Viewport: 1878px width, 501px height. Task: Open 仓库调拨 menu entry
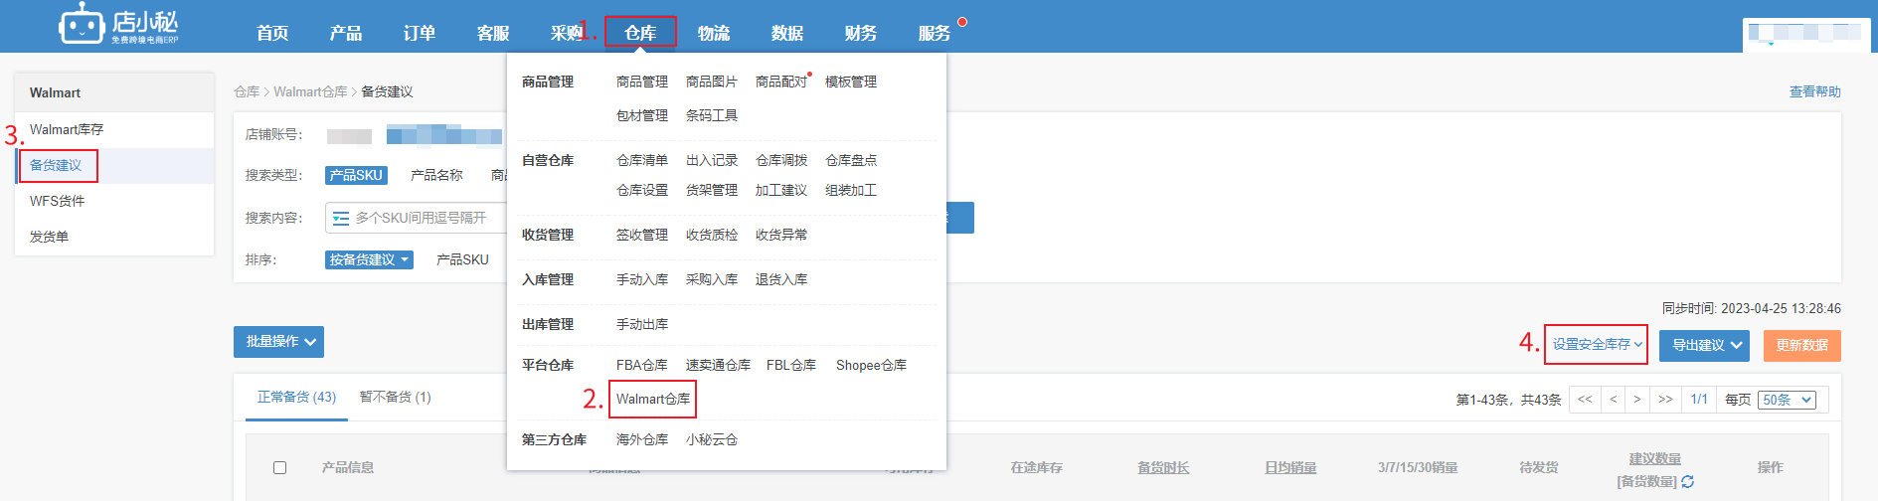click(780, 160)
